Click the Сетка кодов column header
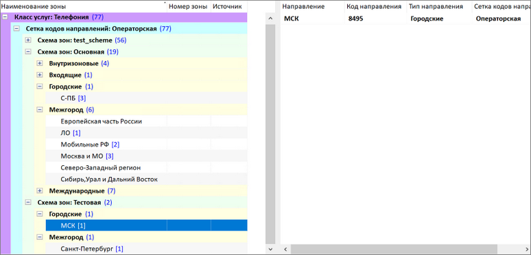Screen dimensions: 531x255 click(501, 6)
